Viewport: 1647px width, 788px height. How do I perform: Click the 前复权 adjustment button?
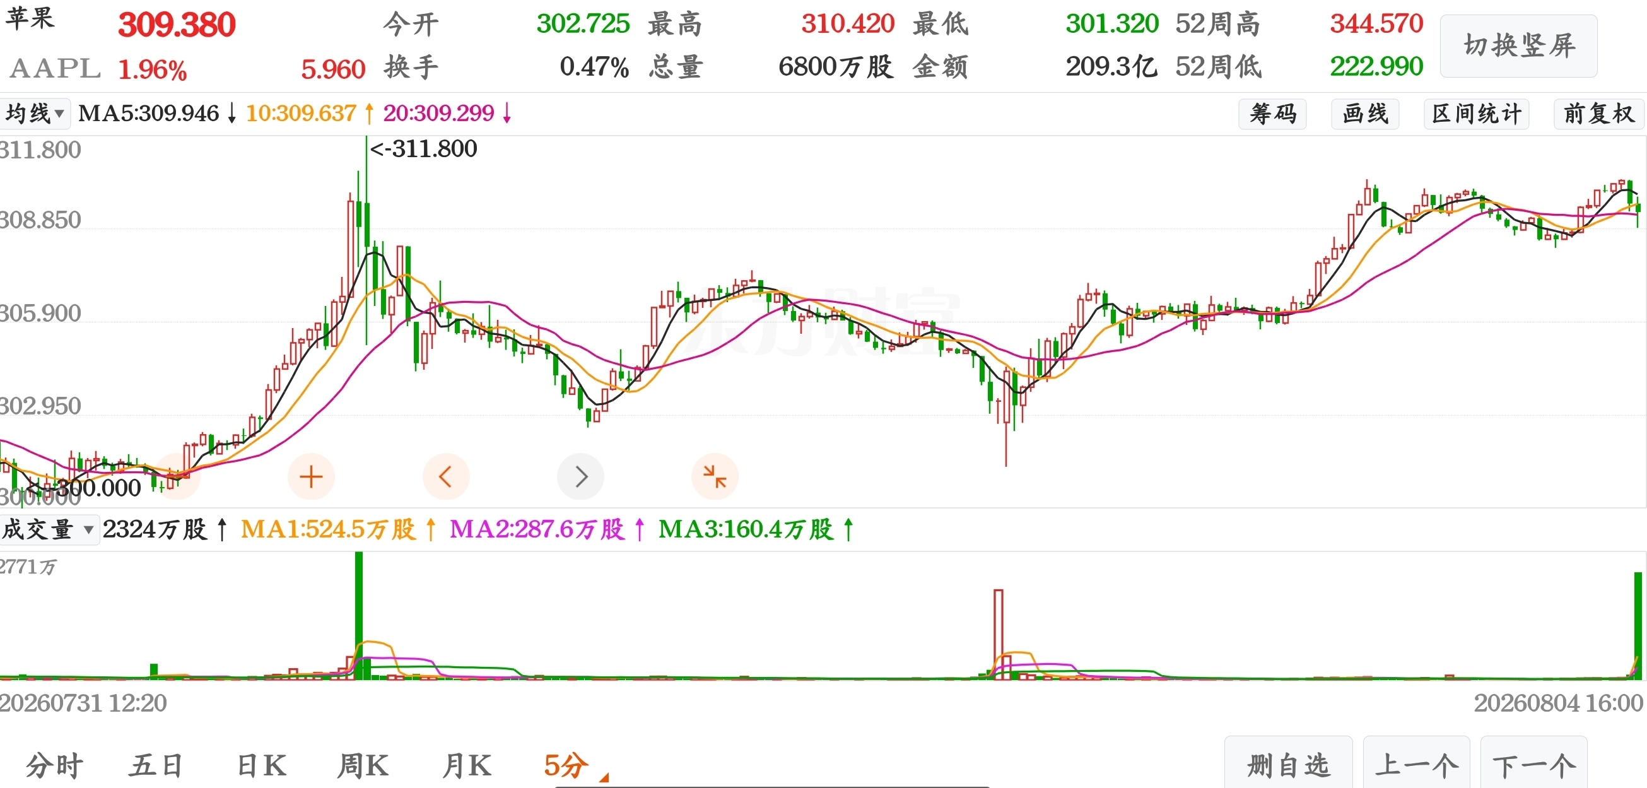(x=1599, y=114)
